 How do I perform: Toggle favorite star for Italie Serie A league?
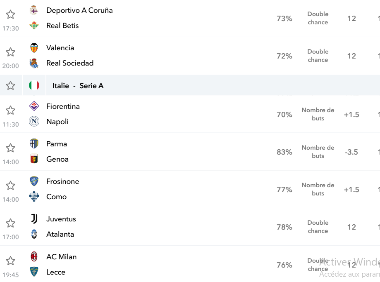click(x=10, y=85)
